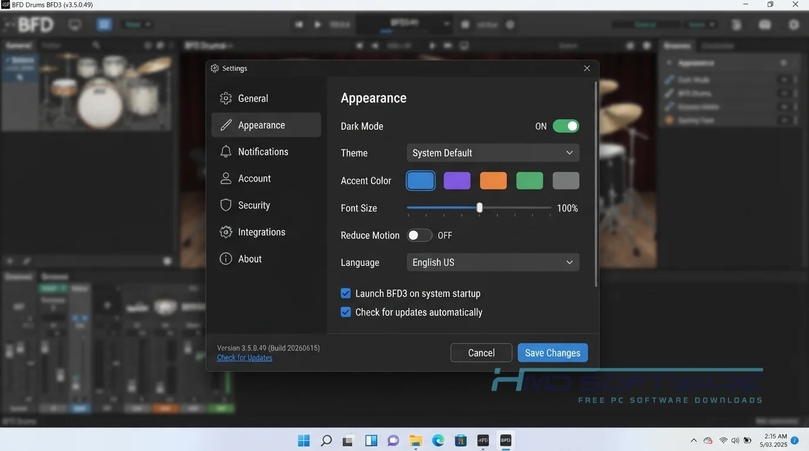809x451 pixels.
Task: Click the Font Size slider handle
Action: coord(480,208)
